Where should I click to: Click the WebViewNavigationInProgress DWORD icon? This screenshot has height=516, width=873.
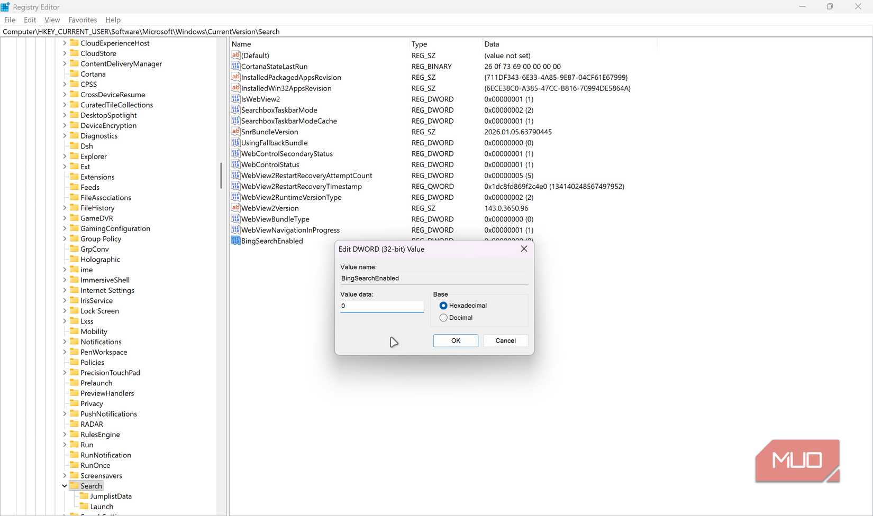[236, 230]
